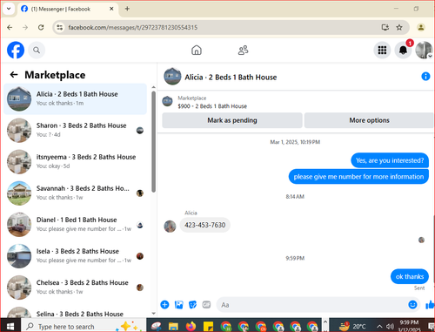Open More options for listing

[369, 120]
